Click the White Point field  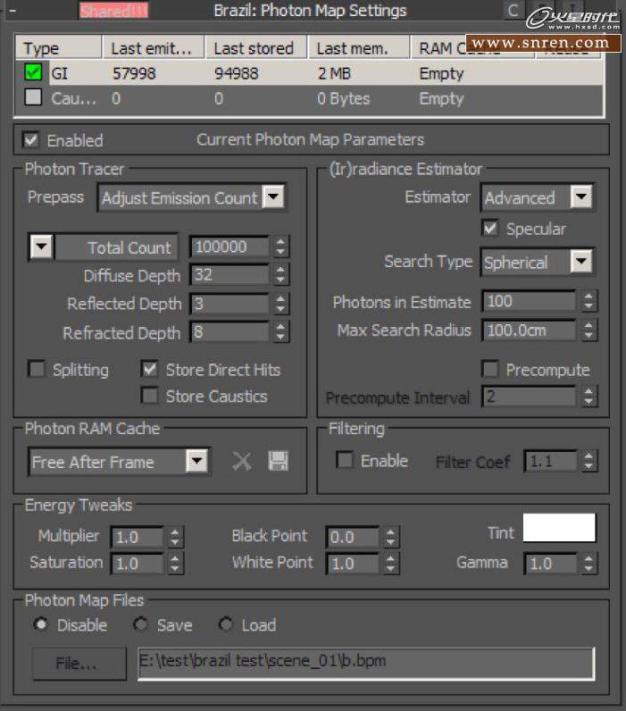tap(352, 564)
